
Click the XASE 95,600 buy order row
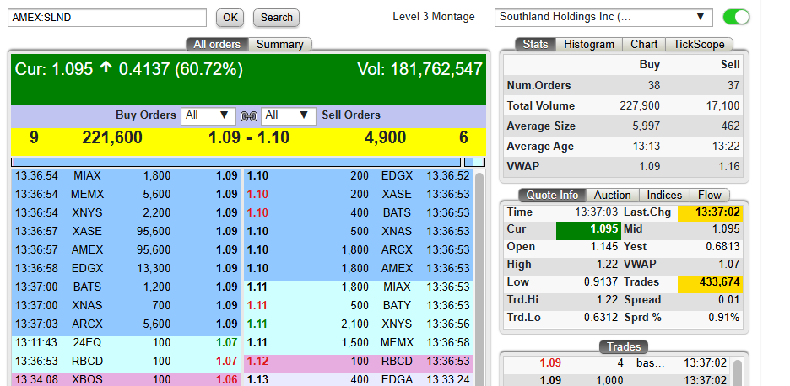pyautogui.click(x=125, y=232)
